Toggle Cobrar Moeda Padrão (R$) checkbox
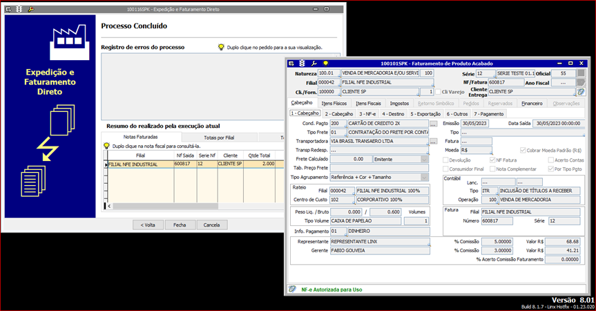This screenshot has height=311, width=596. pyautogui.click(x=523, y=150)
